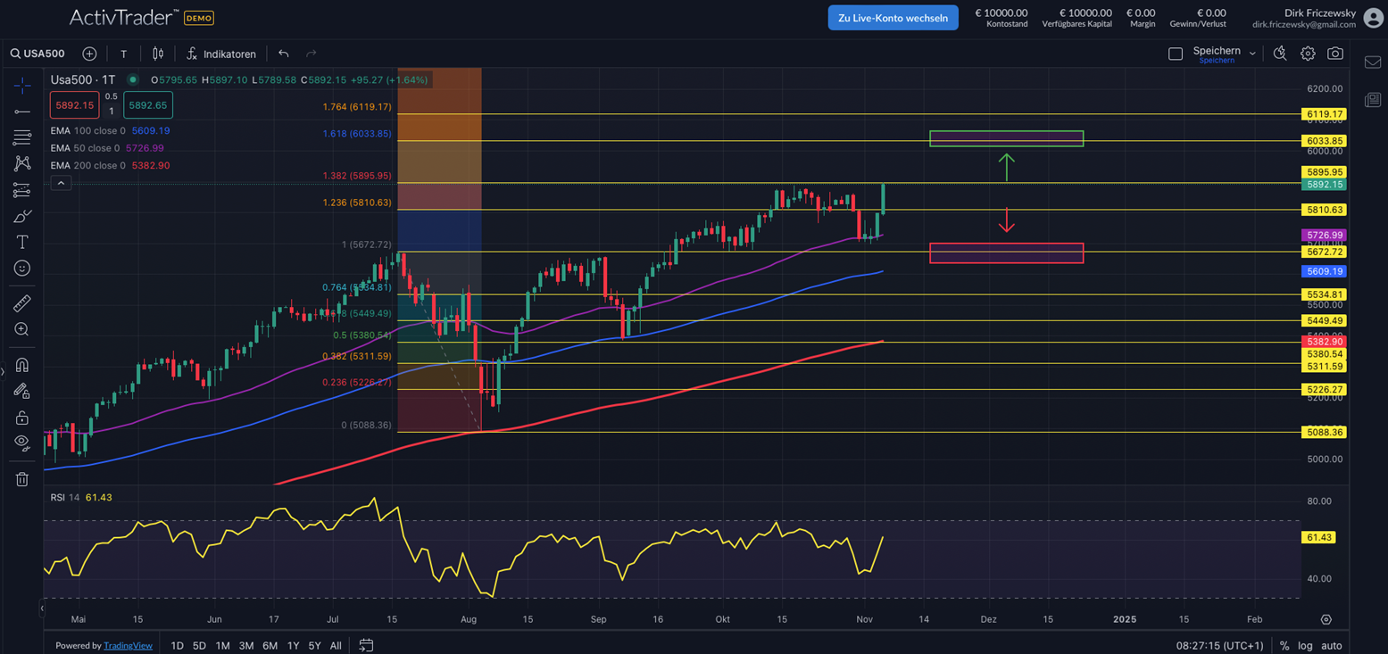The image size is (1388, 654).
Task: Open the Speichern dropdown chevron
Action: [1252, 54]
